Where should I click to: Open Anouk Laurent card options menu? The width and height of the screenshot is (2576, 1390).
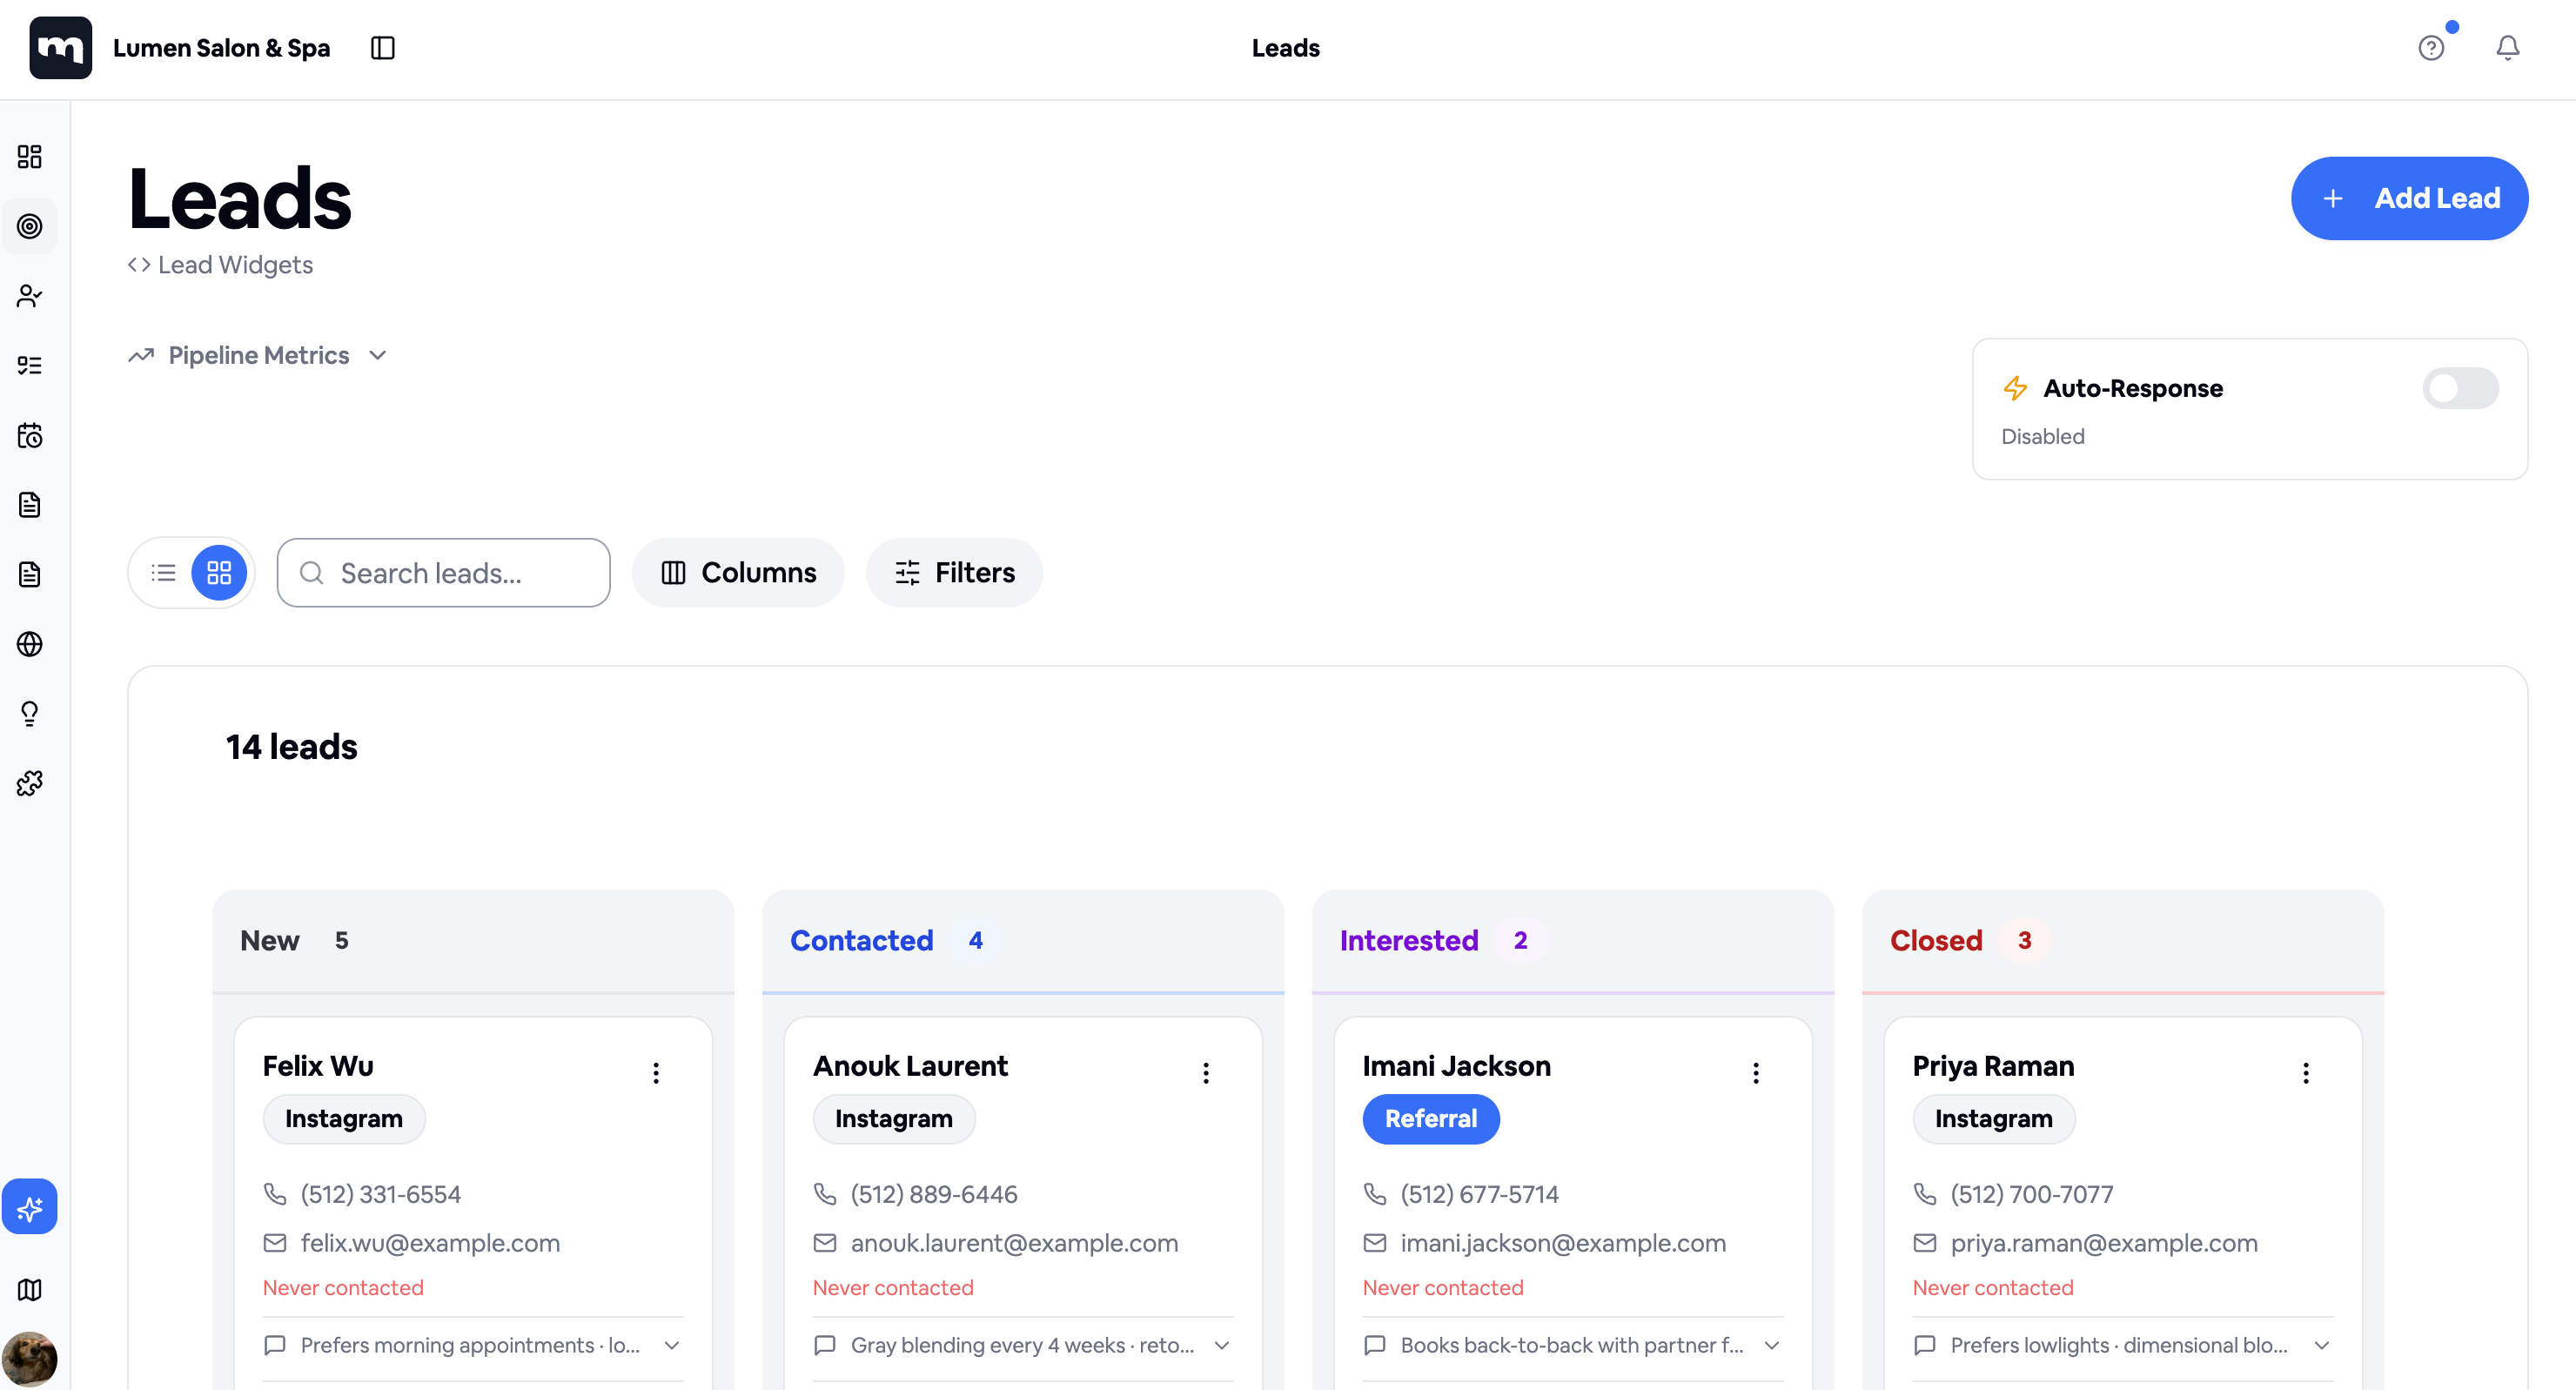(x=1206, y=1073)
